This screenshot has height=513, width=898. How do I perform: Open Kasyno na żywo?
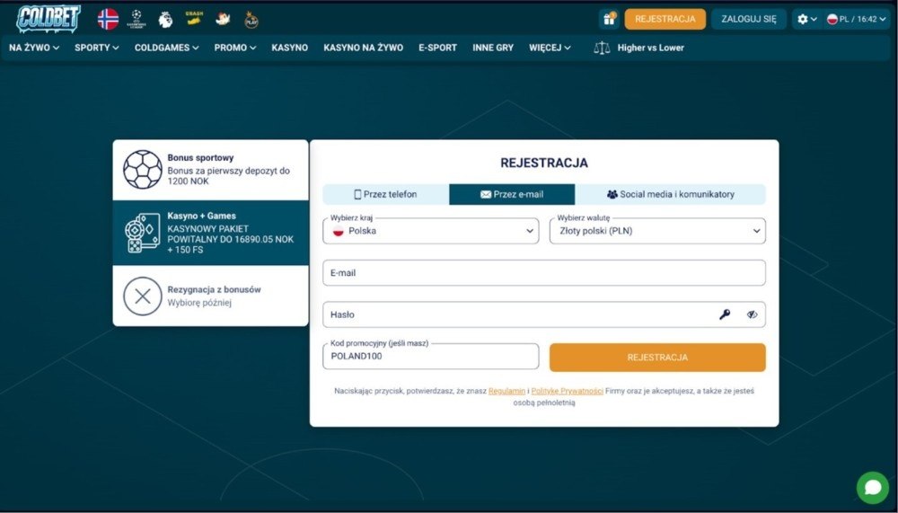pos(363,48)
